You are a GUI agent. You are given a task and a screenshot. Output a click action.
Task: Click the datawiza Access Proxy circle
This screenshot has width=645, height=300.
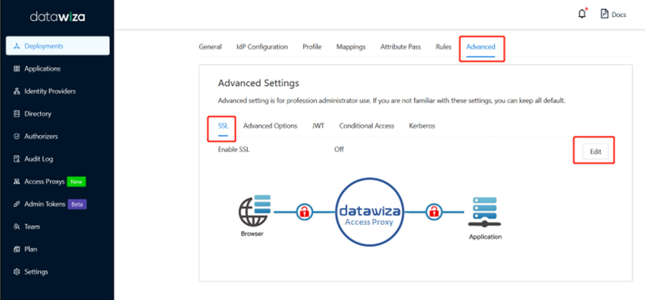[x=369, y=213]
